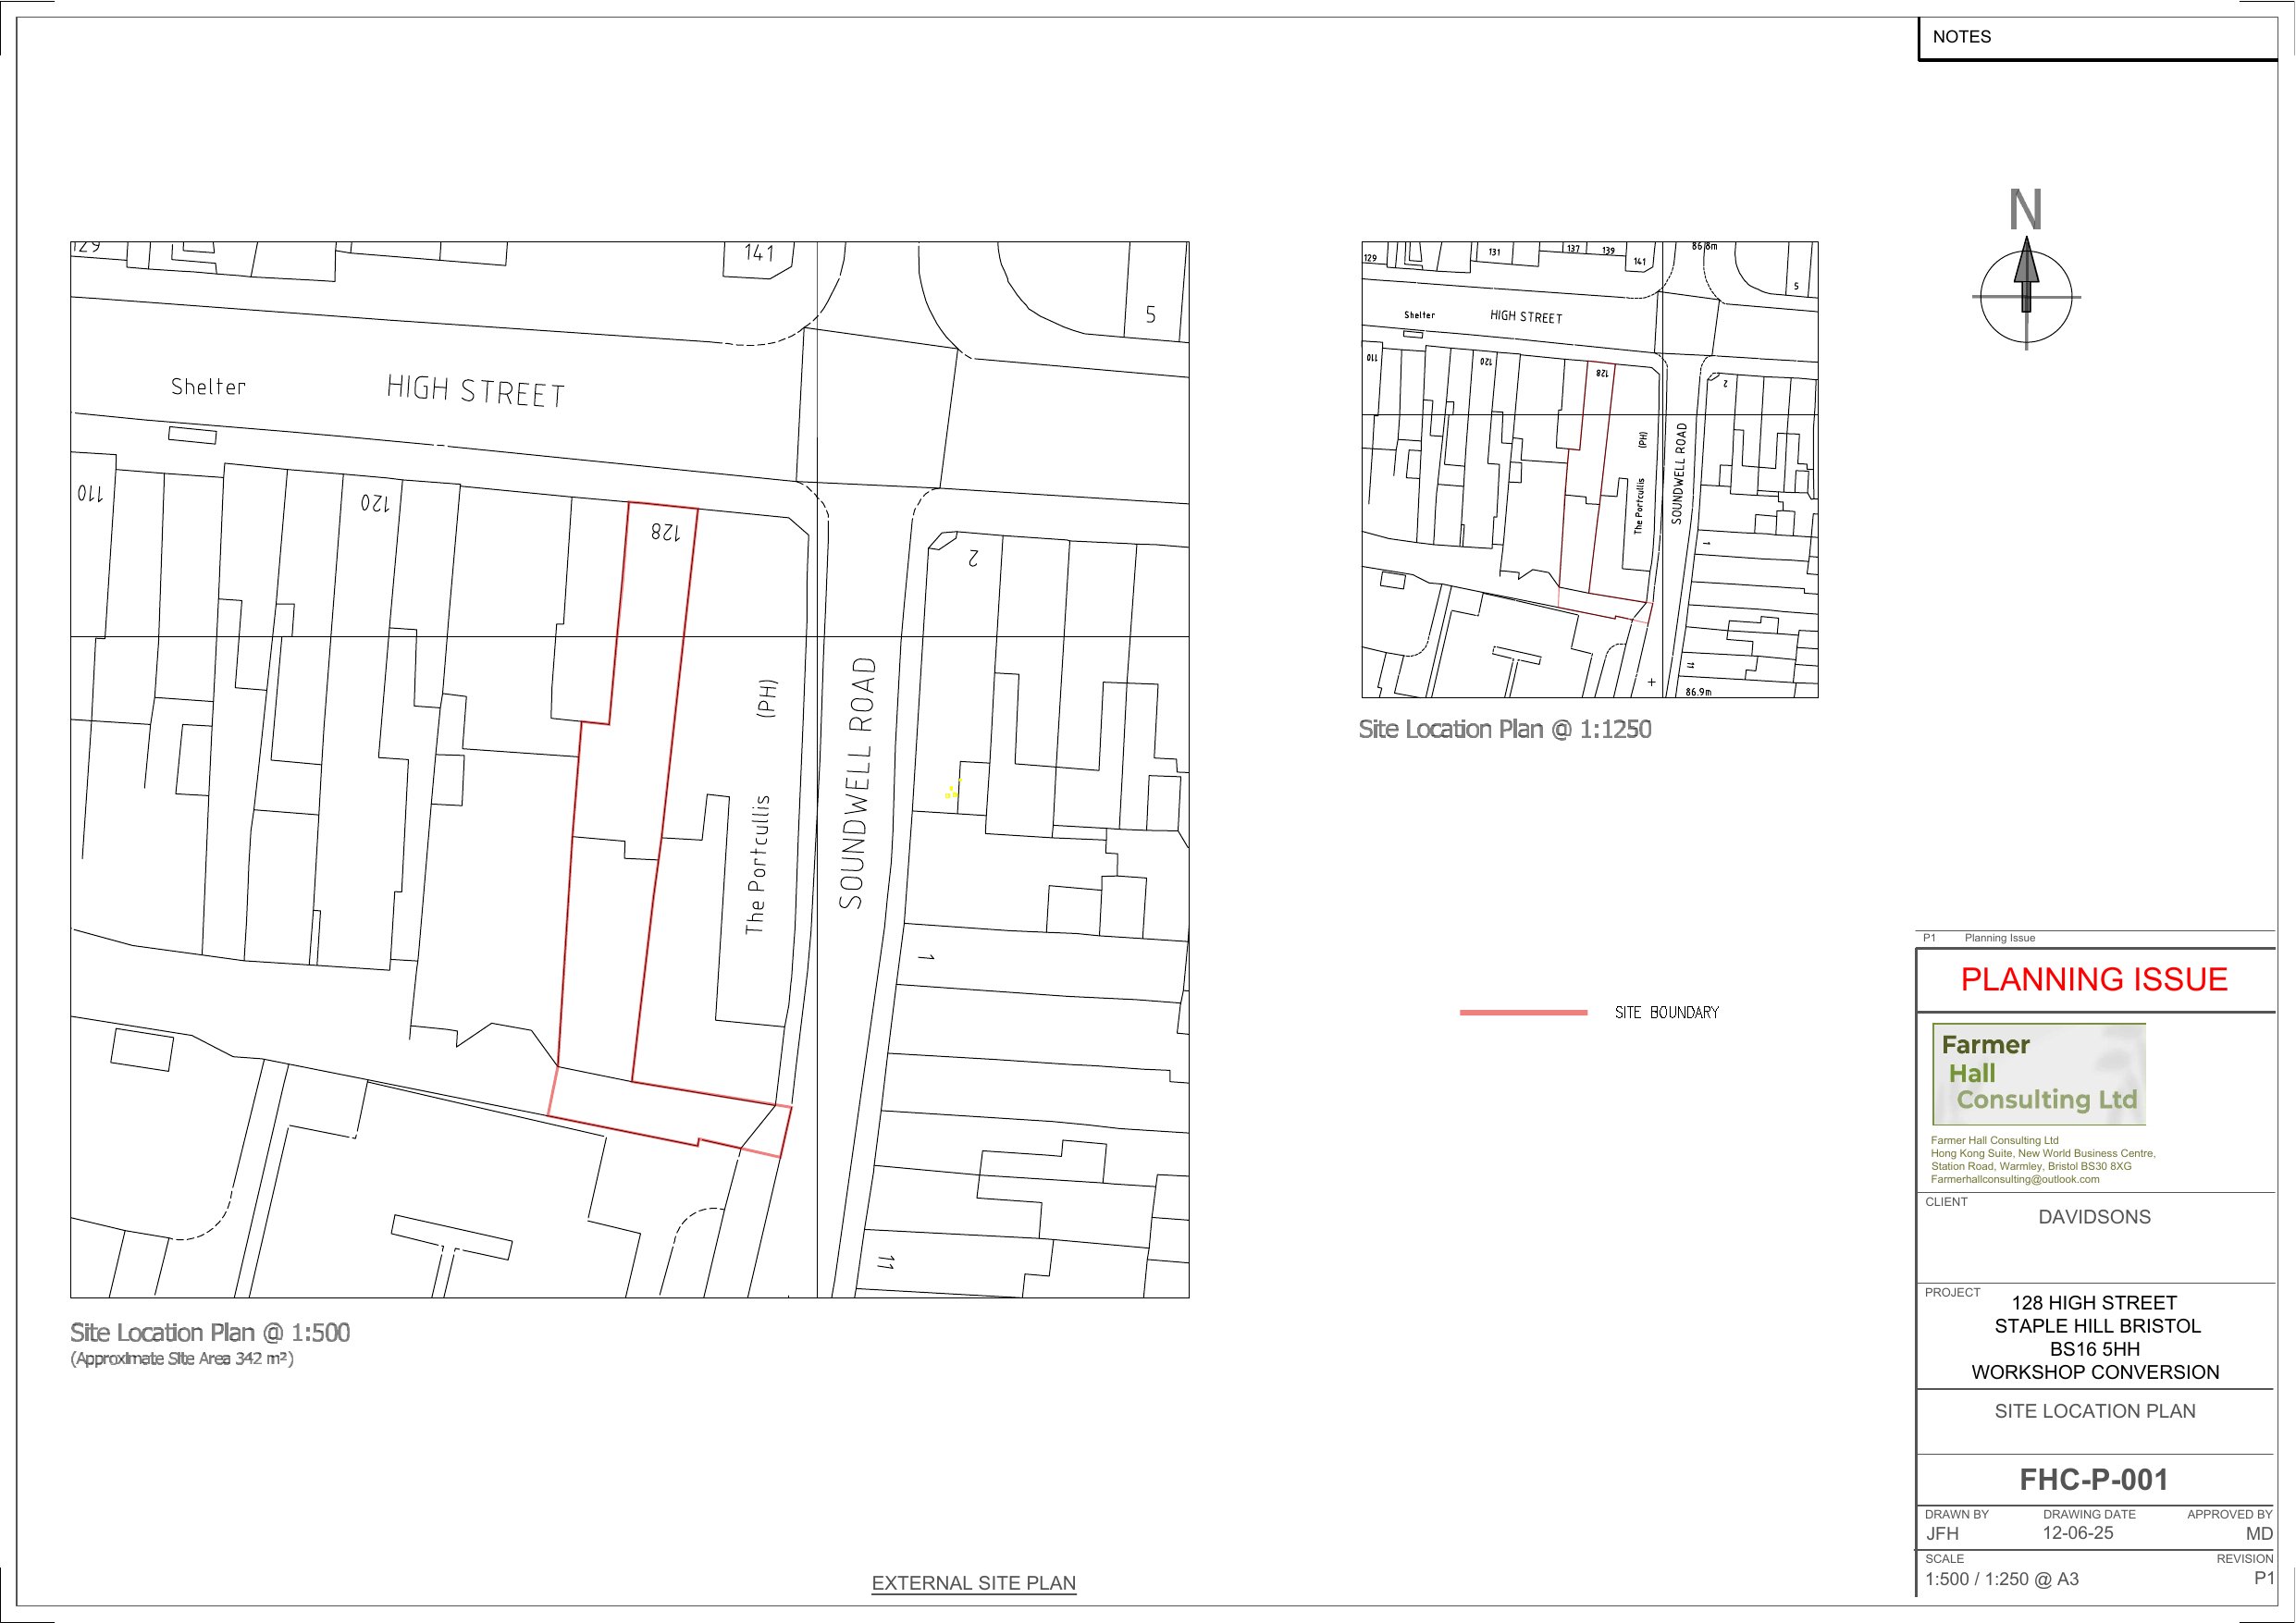Click the PLANNING ISSUE red heading
The height and width of the screenshot is (1623, 2296).
click(x=2094, y=979)
